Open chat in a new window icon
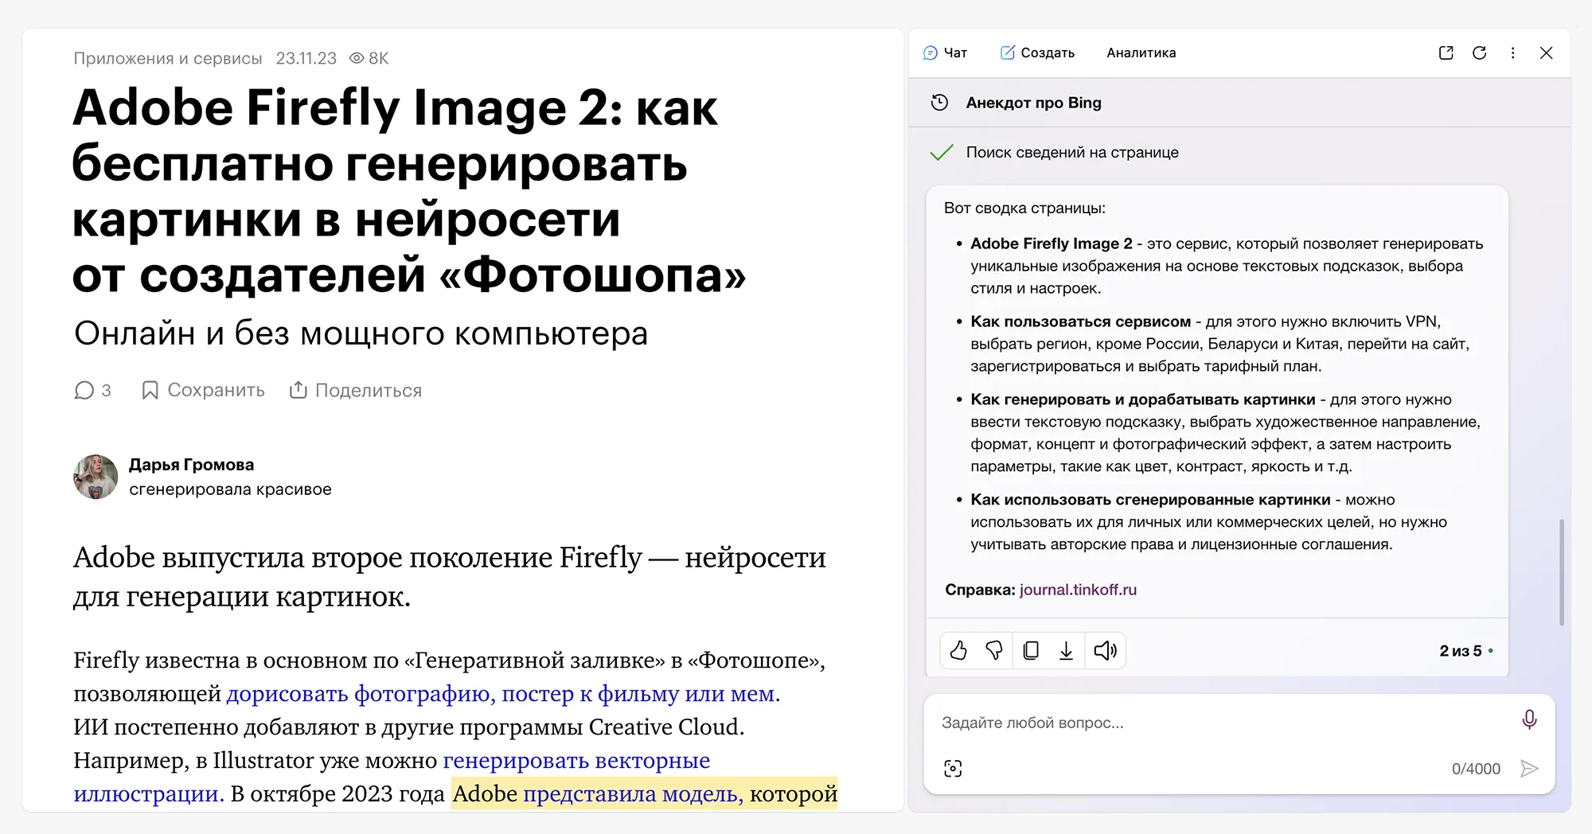This screenshot has width=1592, height=834. pyautogui.click(x=1446, y=53)
